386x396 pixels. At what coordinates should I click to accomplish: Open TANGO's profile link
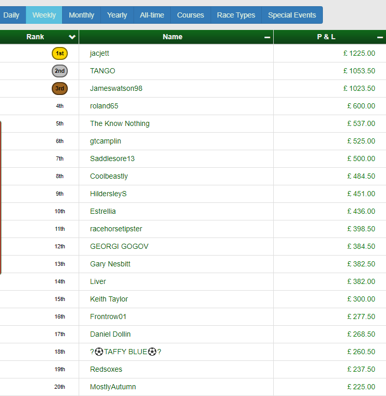pyautogui.click(x=102, y=71)
